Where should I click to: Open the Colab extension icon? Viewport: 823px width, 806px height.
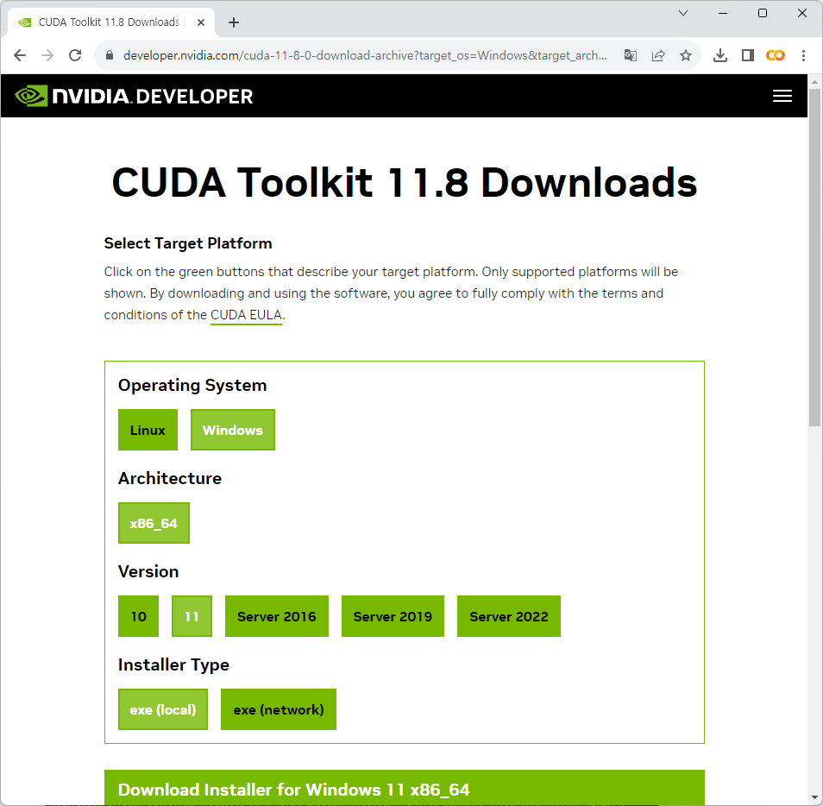pyautogui.click(x=776, y=55)
